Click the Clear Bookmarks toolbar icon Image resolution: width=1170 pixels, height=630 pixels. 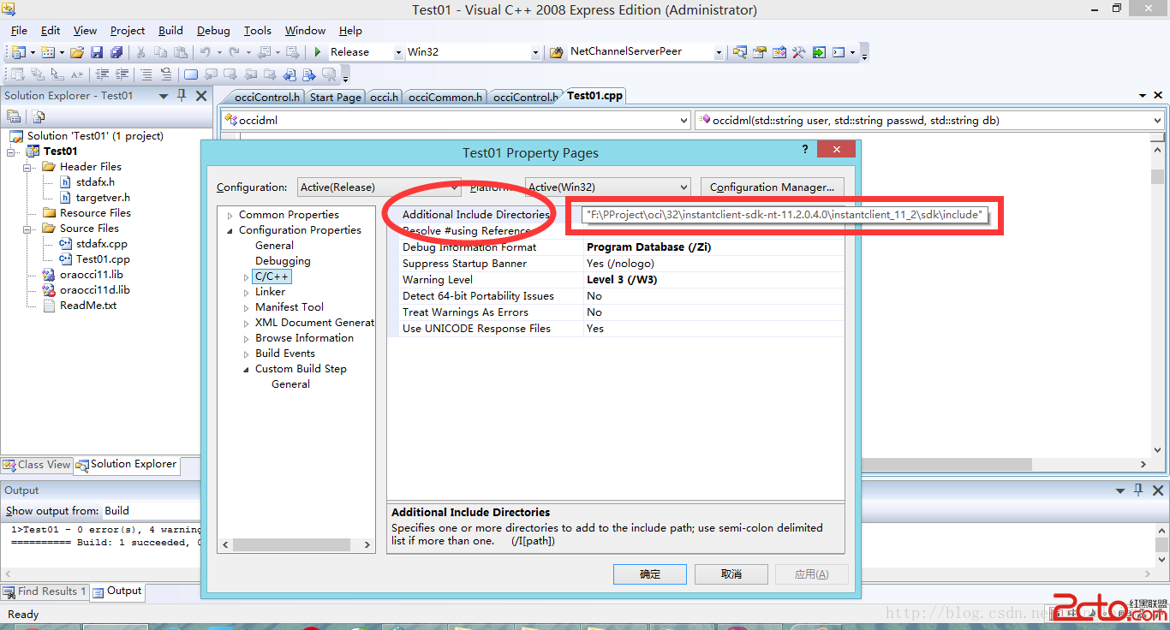[x=328, y=74]
